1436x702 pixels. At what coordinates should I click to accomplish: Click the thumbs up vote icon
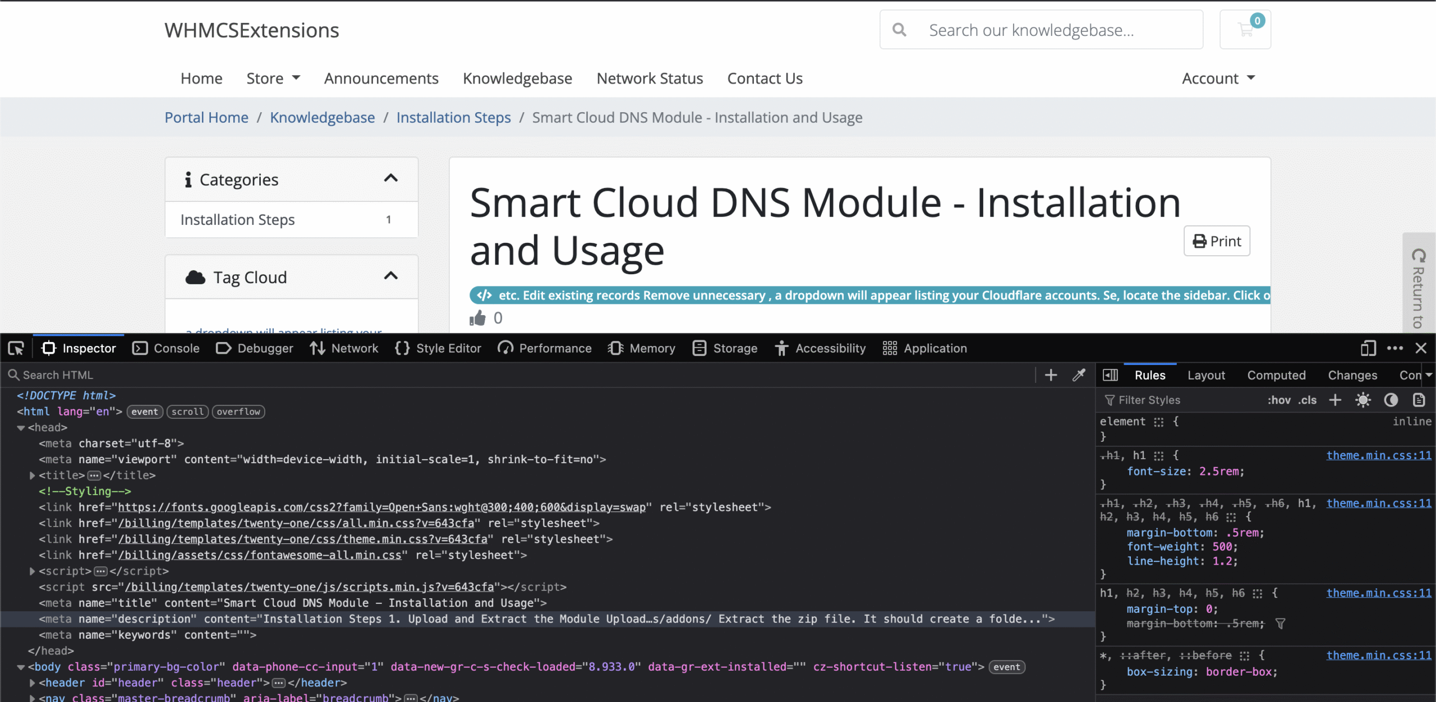coord(477,318)
